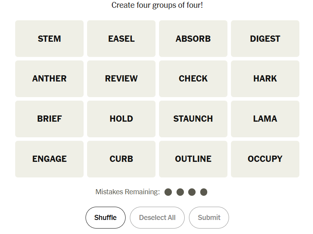Viewport: 313px width, 234px height.
Task: Toggle the ENGAGE tile
Action: [x=49, y=159]
